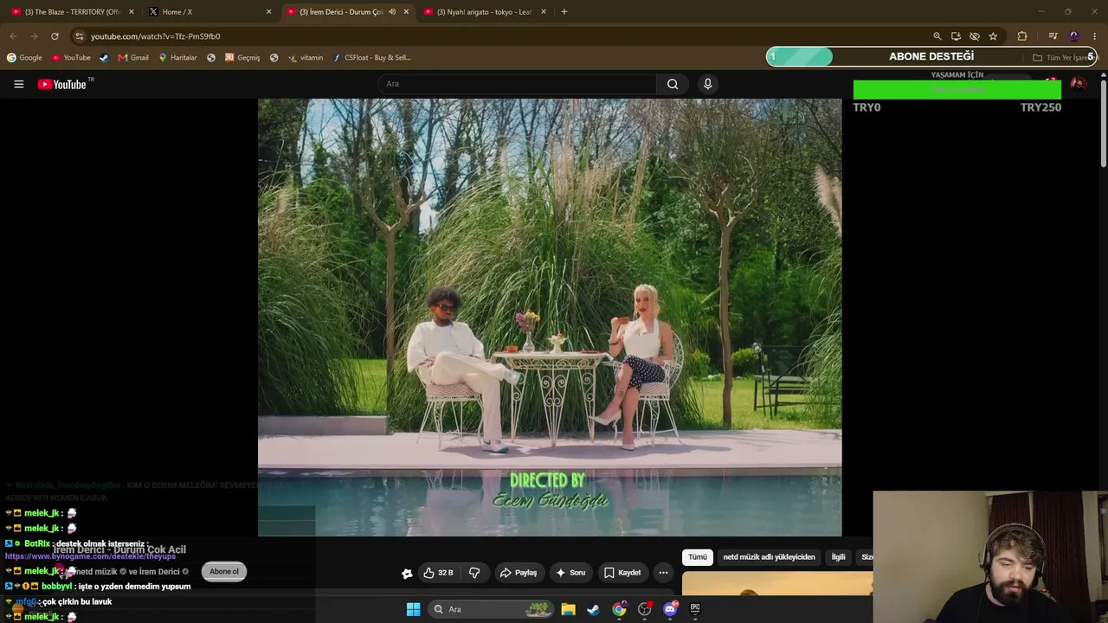Focus the Windows taskbar search box

tap(492, 609)
